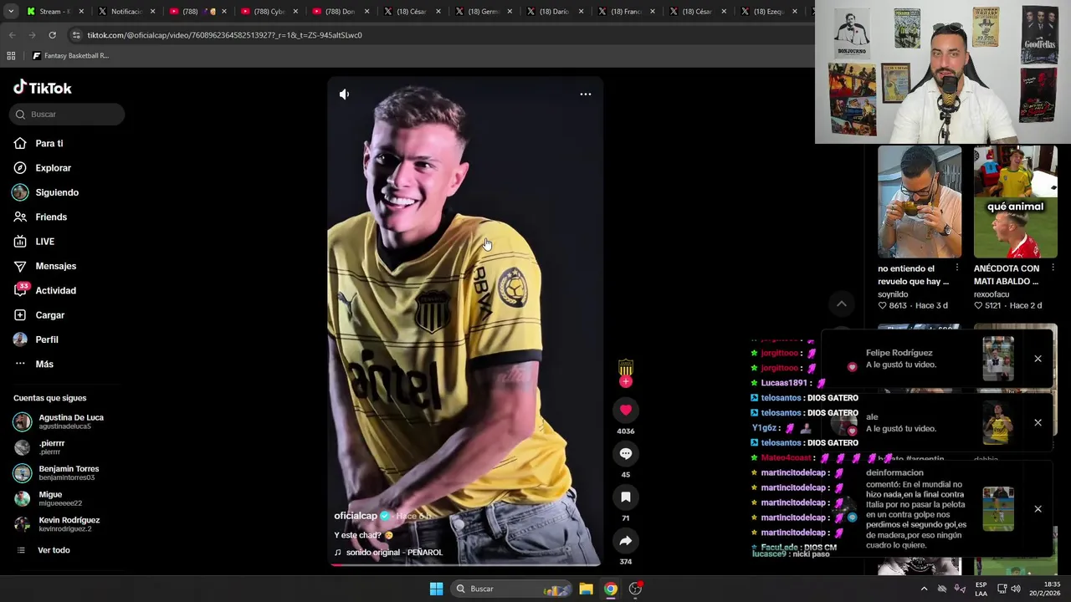Go back in browser history
Viewport: 1071px width, 602px height.
(x=12, y=35)
